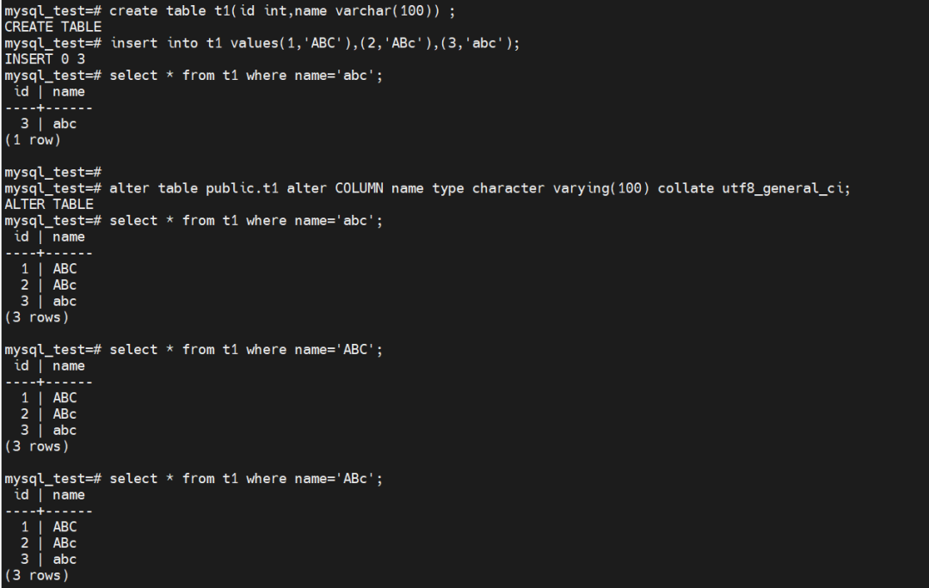
Task: Click the "CREATE TABLE" output line
Action: point(52,27)
